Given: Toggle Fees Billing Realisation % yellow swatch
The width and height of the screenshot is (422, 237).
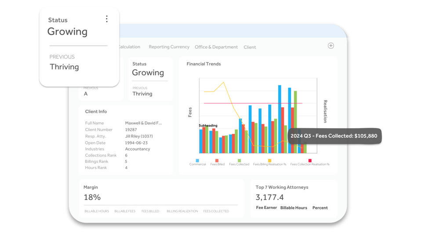Looking at the screenshot, I should 269,161.
